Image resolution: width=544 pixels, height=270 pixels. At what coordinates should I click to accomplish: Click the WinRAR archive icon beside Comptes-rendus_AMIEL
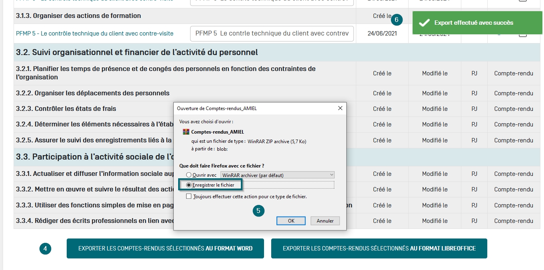[x=186, y=132]
